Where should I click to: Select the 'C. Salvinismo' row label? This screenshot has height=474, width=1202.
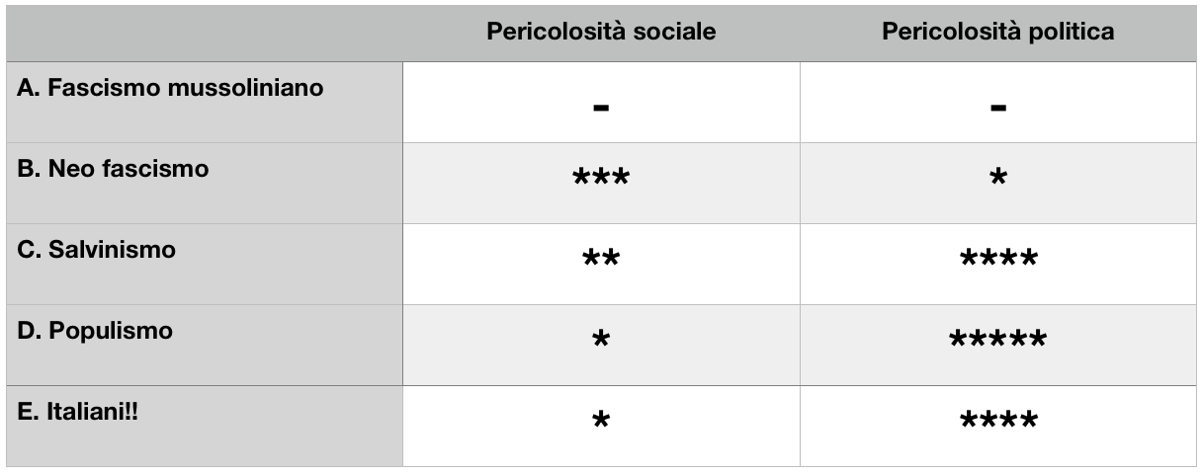[97, 250]
